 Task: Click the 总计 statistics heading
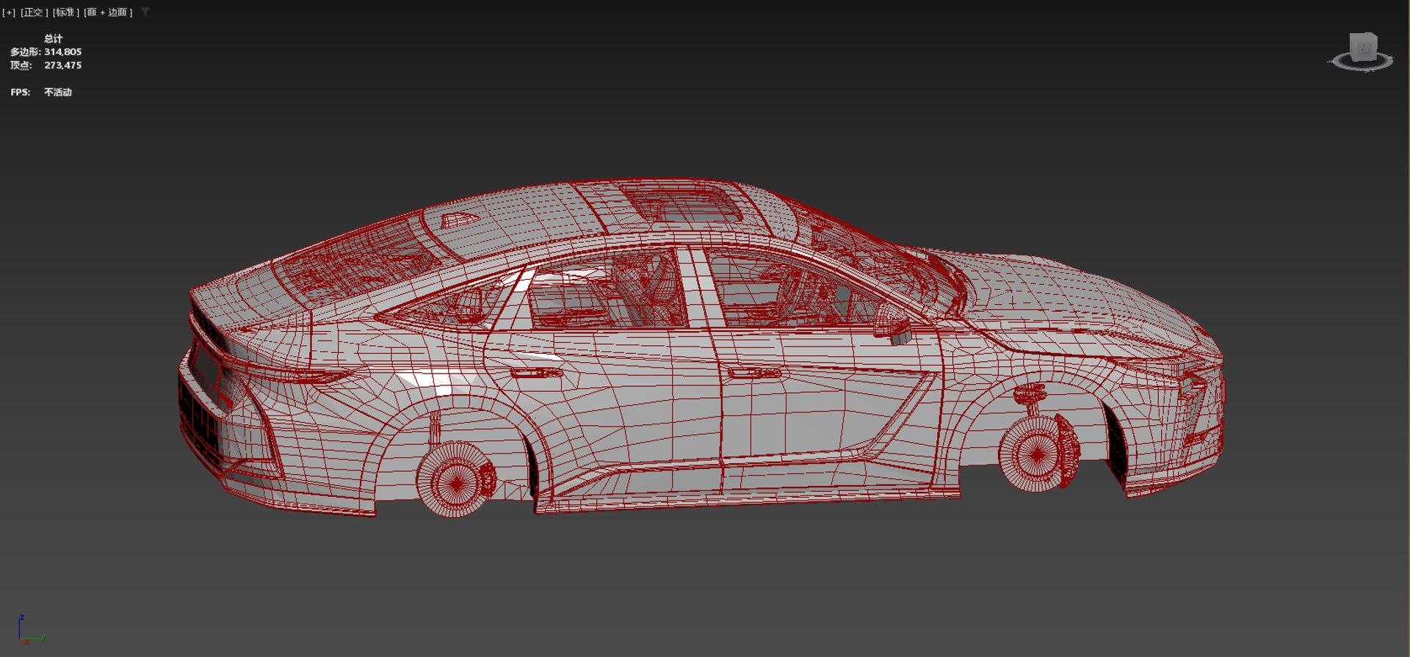tap(53, 39)
